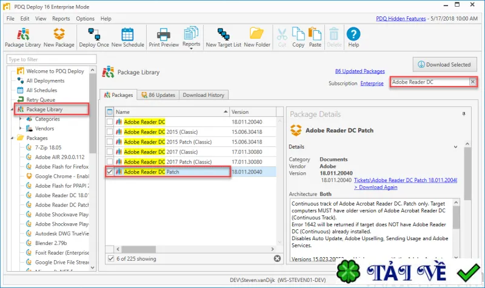
Task: Open the Tickets Adobe Reader DC Patch link
Action: tap(406, 180)
